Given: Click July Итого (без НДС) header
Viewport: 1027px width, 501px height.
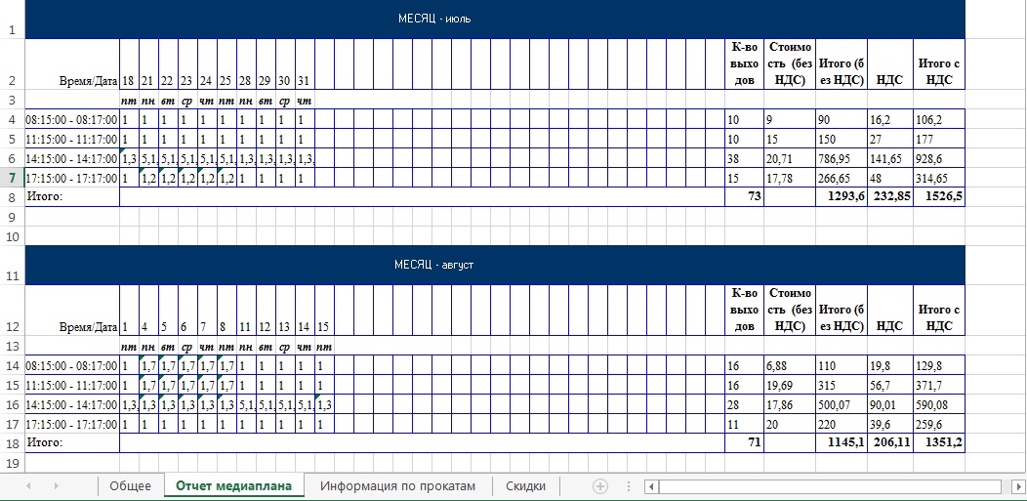Looking at the screenshot, I should coord(842,64).
